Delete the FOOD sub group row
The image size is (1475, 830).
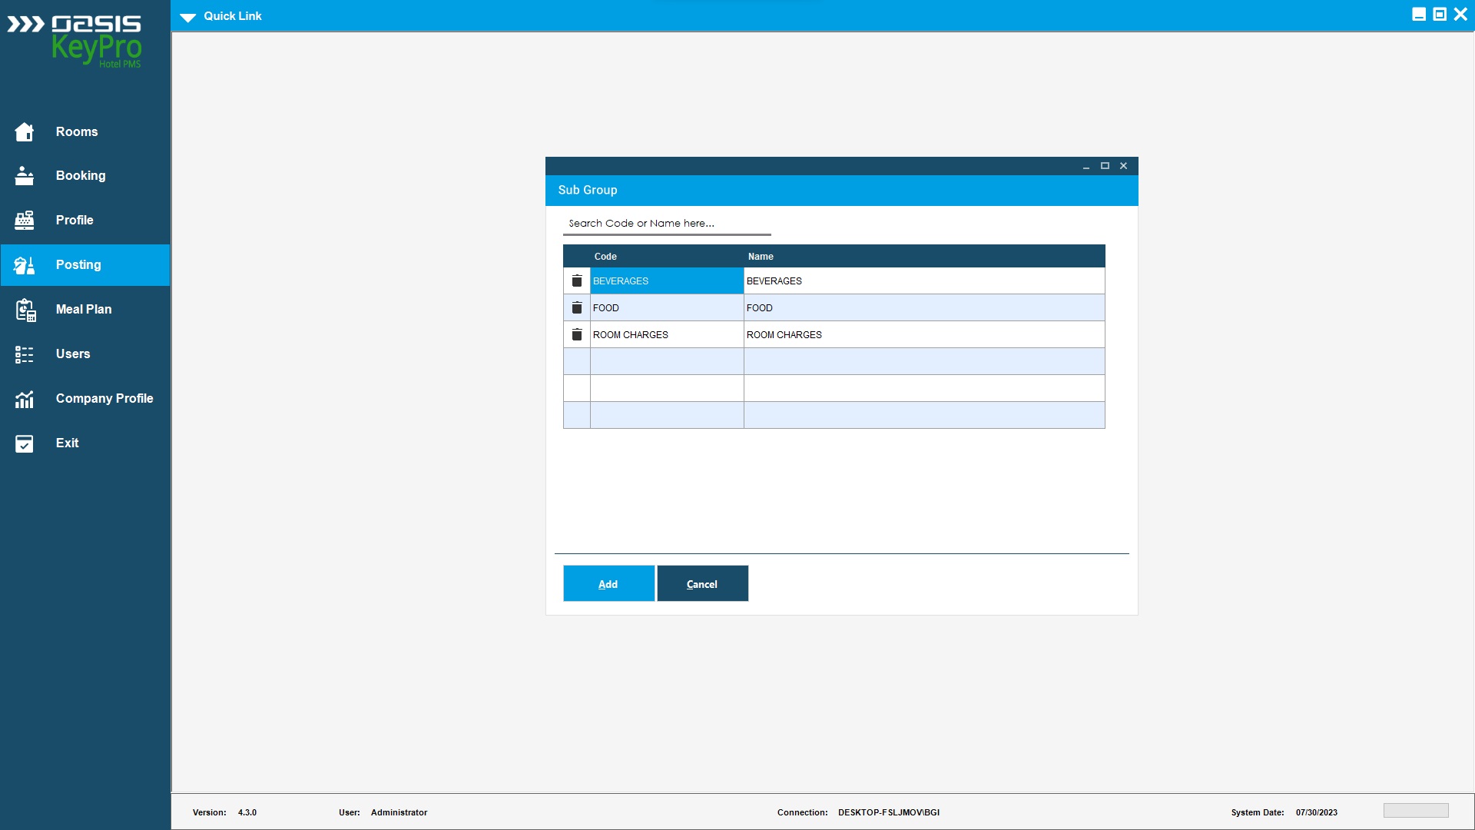(x=577, y=308)
